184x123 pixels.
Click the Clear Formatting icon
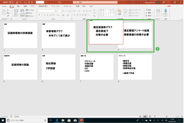(69, 11)
